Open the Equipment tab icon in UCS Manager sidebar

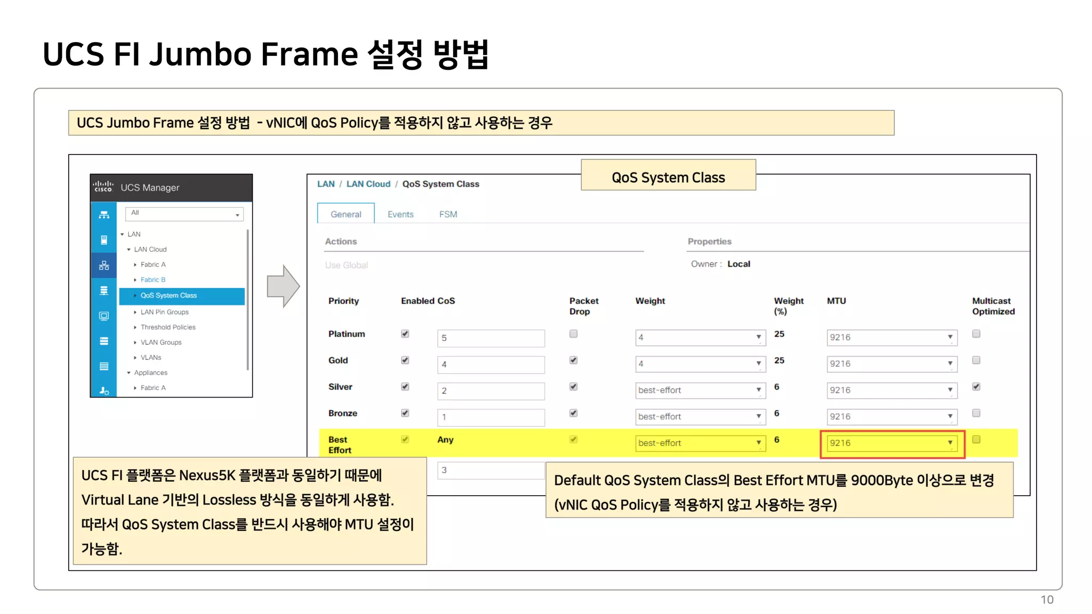[x=104, y=215]
